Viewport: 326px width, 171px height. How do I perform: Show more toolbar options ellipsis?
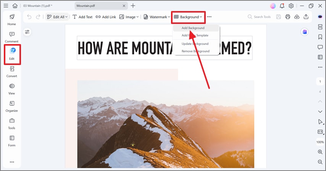coord(209,17)
